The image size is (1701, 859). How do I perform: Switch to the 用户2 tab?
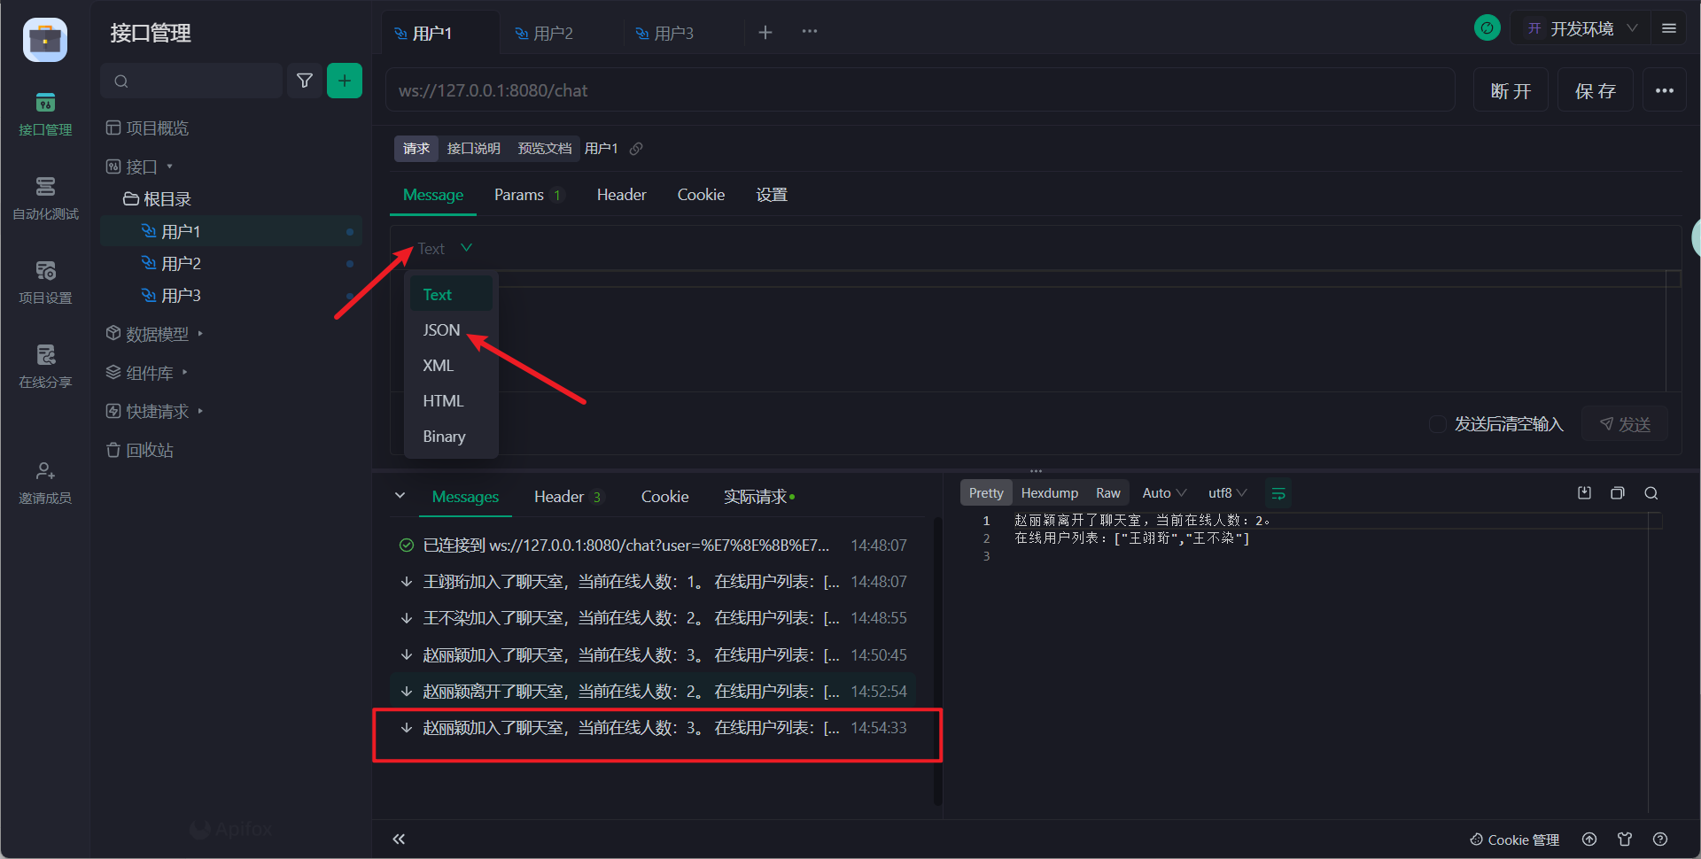coord(553,33)
